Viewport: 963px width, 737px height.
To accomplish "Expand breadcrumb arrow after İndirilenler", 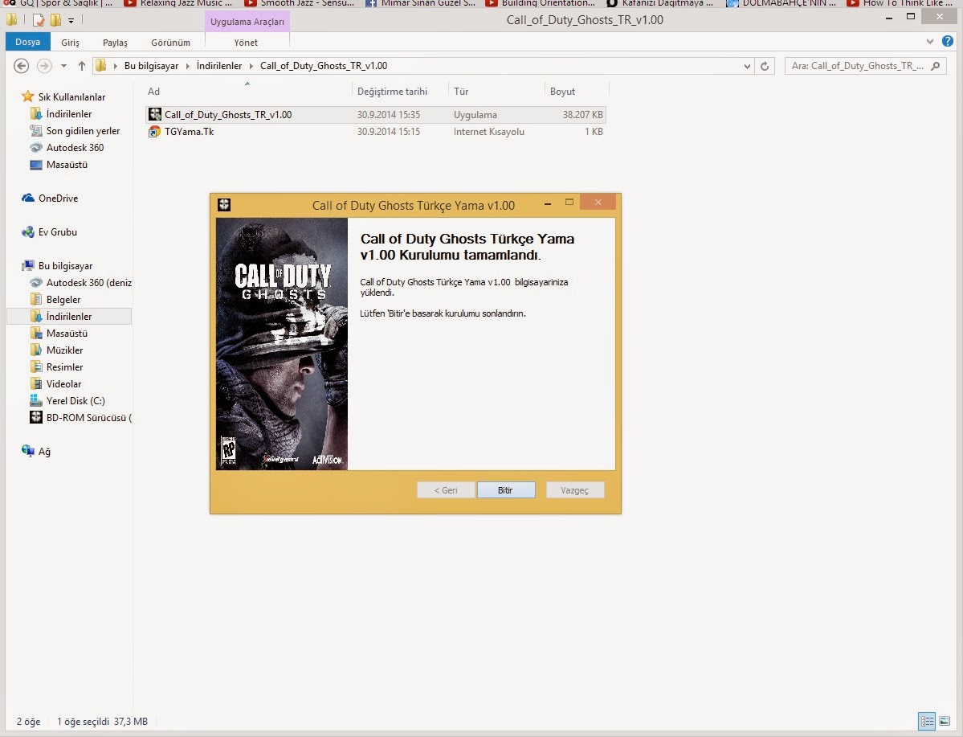I will coord(251,66).
